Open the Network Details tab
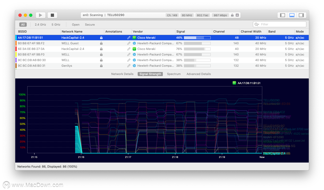324x190 pixels. point(122,74)
